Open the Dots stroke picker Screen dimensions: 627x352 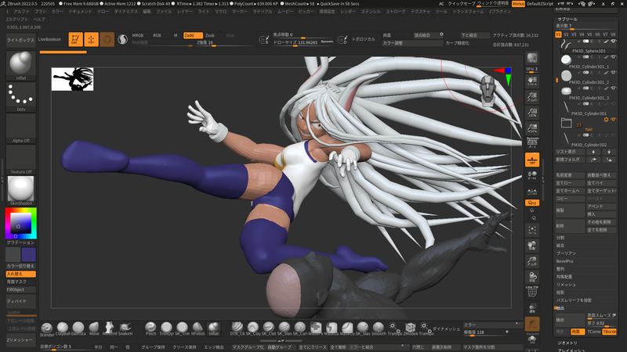click(20, 98)
